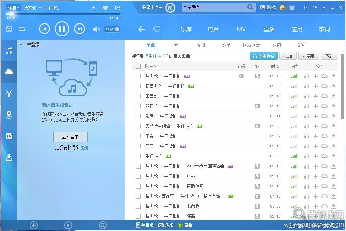Check the box for 天马行空组合 - 牛仔很忙
This screenshot has width=346, height=231.
click(x=138, y=126)
